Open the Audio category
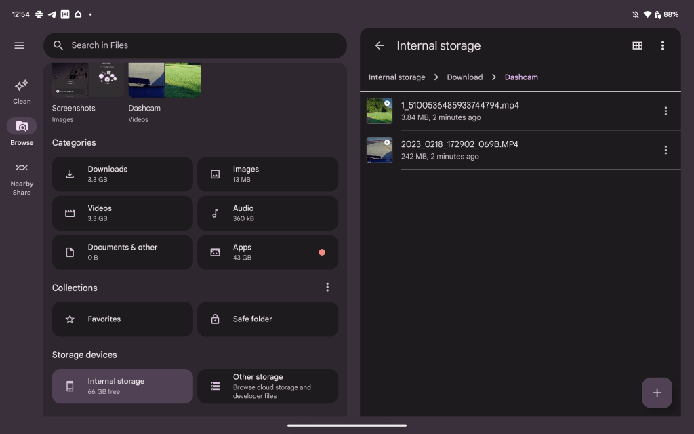The width and height of the screenshot is (694, 434). coord(268,213)
